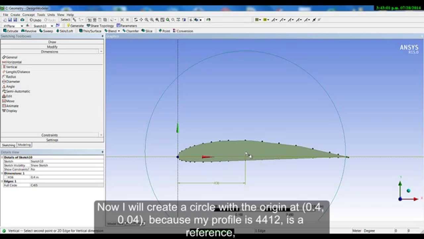
Task: Select the Sweep tool
Action: tap(46, 31)
